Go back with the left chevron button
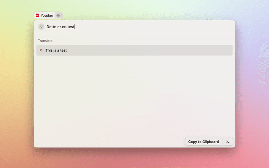269x168 pixels. tap(41, 26)
